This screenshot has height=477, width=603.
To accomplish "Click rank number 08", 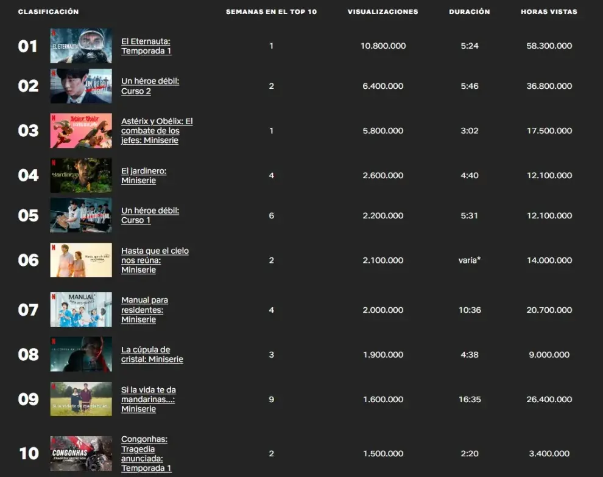I will tap(28, 355).
